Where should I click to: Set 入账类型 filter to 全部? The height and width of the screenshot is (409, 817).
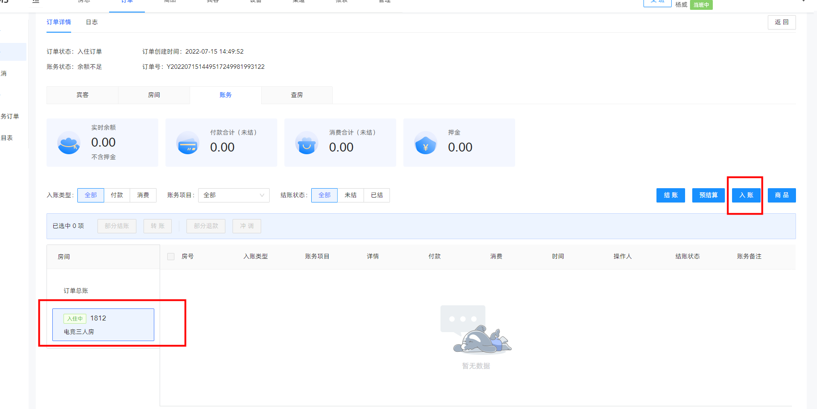coord(91,195)
